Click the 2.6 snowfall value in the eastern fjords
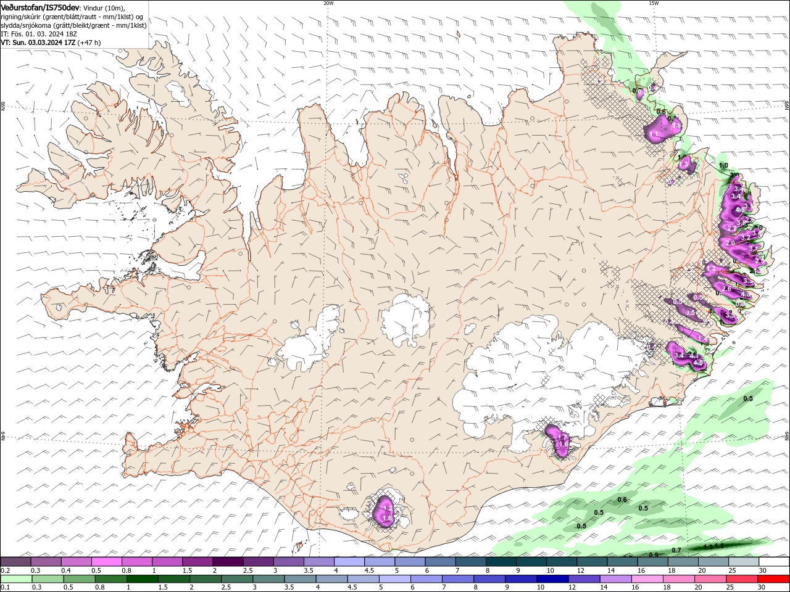Image resolution: width=790 pixels, height=592 pixels. (726, 289)
